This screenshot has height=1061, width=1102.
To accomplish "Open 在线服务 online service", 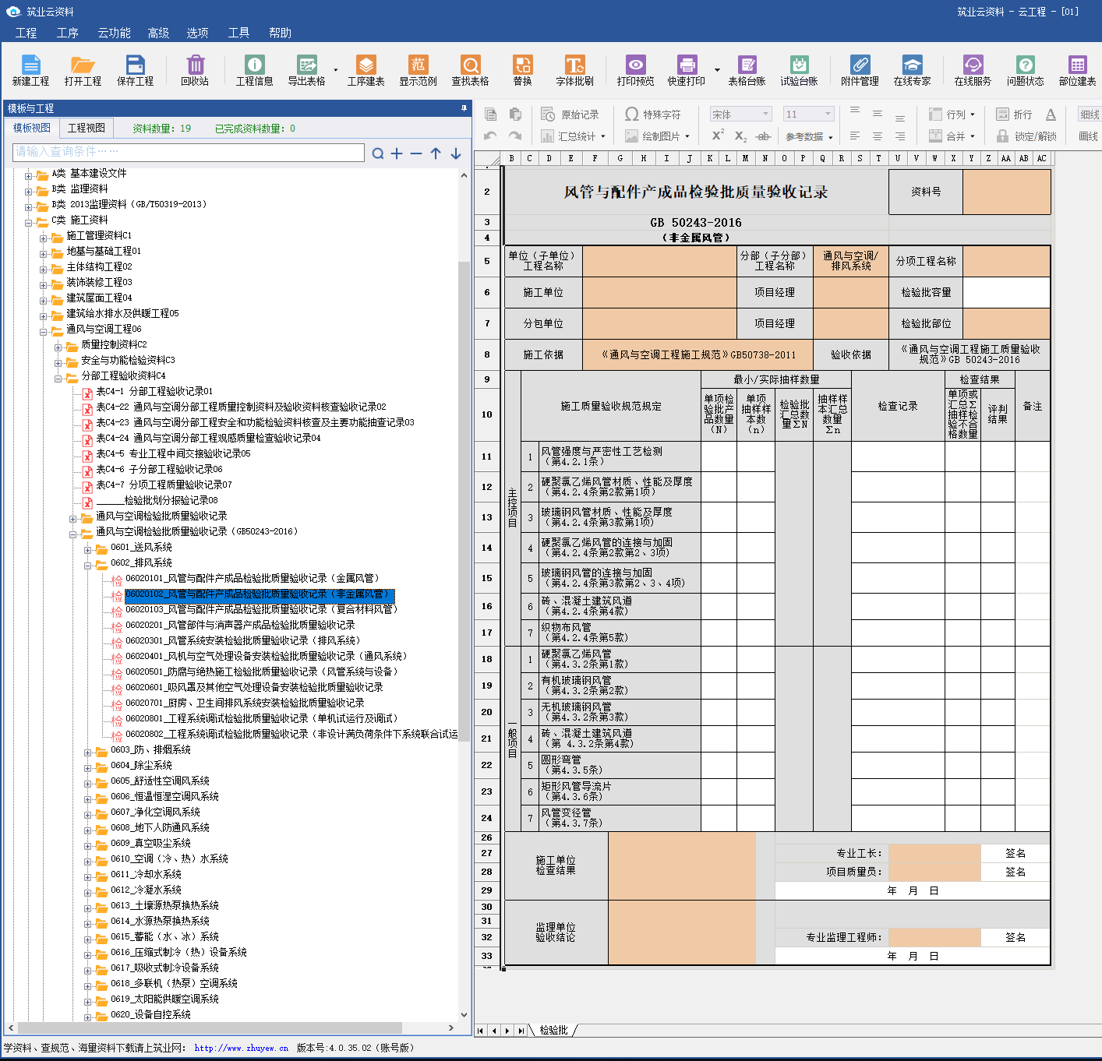I will pyautogui.click(x=973, y=70).
